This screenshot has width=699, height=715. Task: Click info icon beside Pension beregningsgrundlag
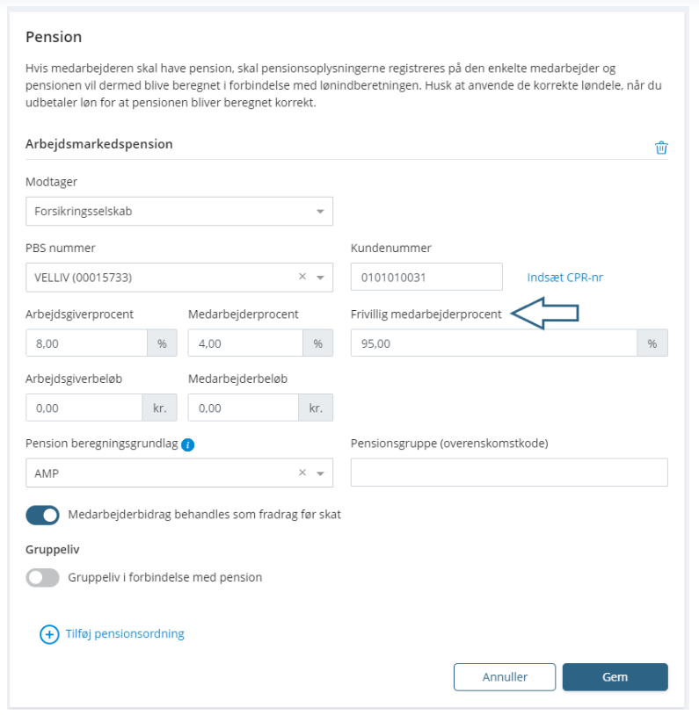click(x=187, y=445)
